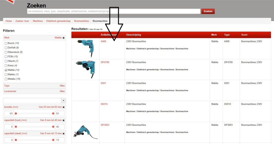Tick the DeWalt (9) checkbox
274x144 pixels.
click(x=6, y=48)
